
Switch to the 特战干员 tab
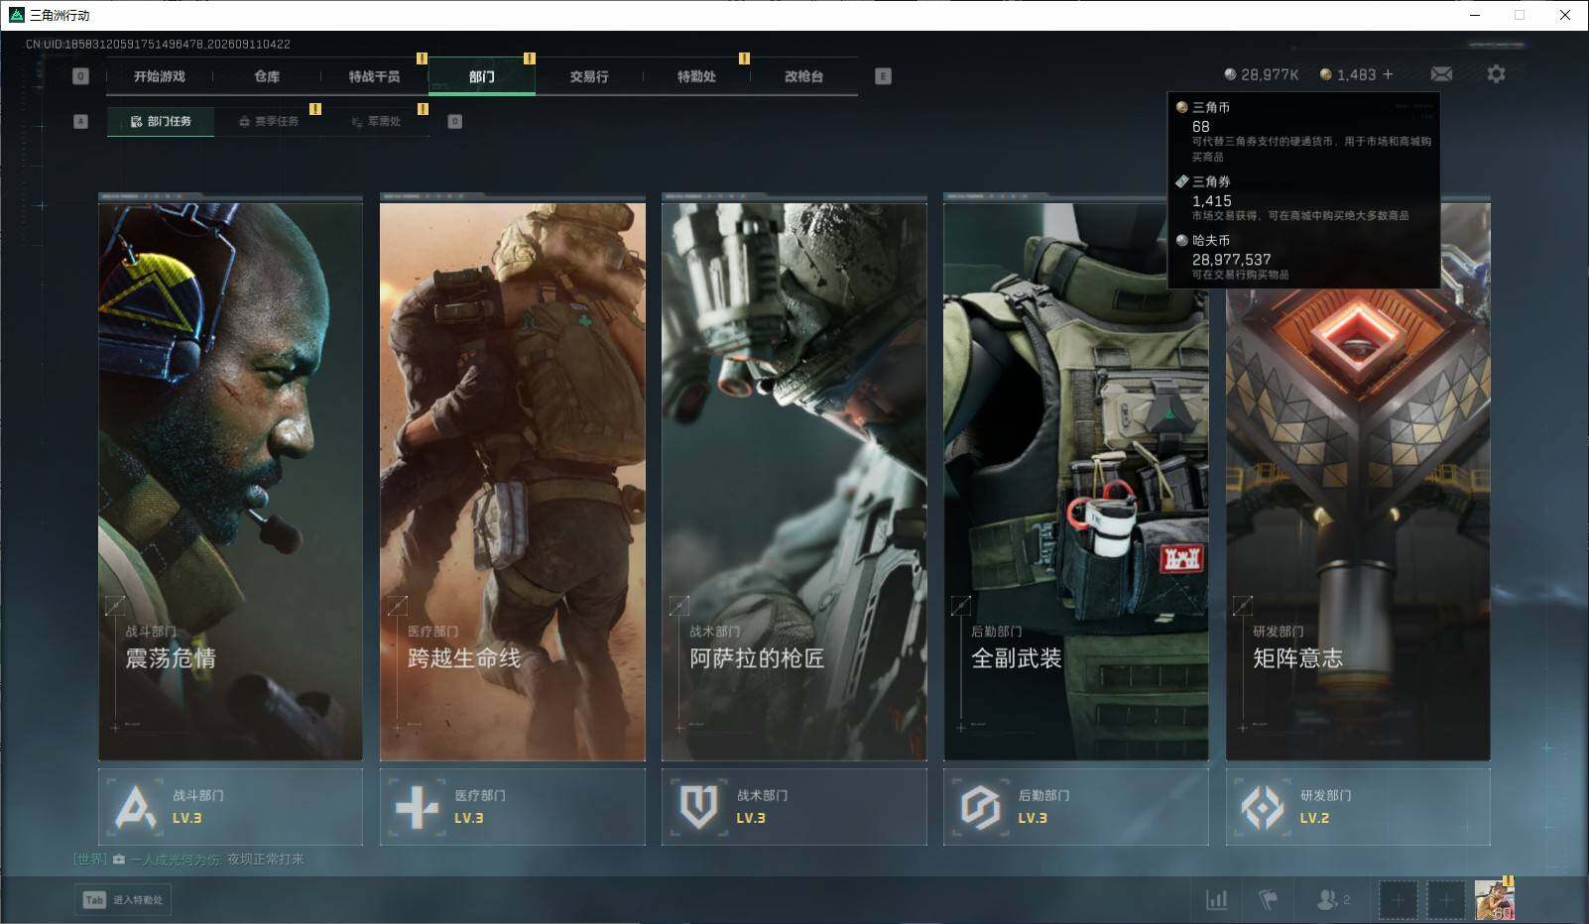374,76
